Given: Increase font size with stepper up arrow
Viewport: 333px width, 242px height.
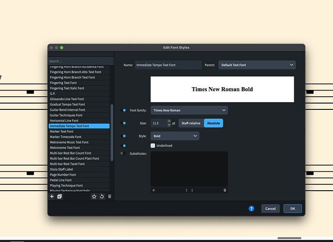Looking at the screenshot, I should tap(169, 121).
